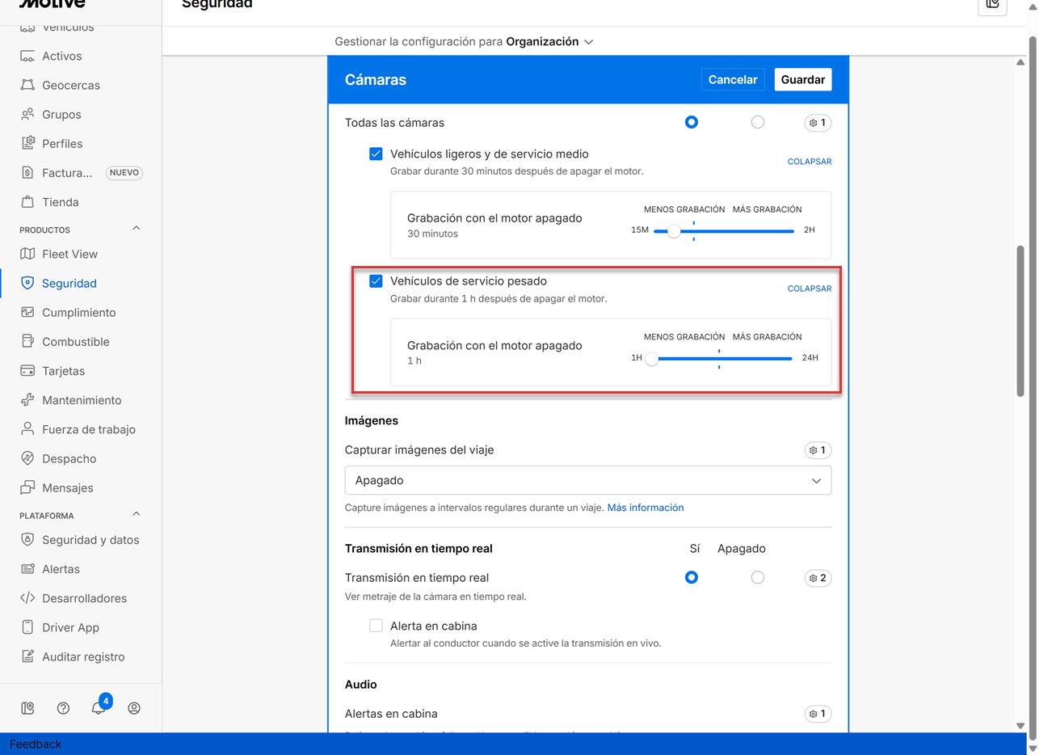Collapse the PLATAFORMA sidebar section
The image size is (1039, 755).
click(136, 514)
